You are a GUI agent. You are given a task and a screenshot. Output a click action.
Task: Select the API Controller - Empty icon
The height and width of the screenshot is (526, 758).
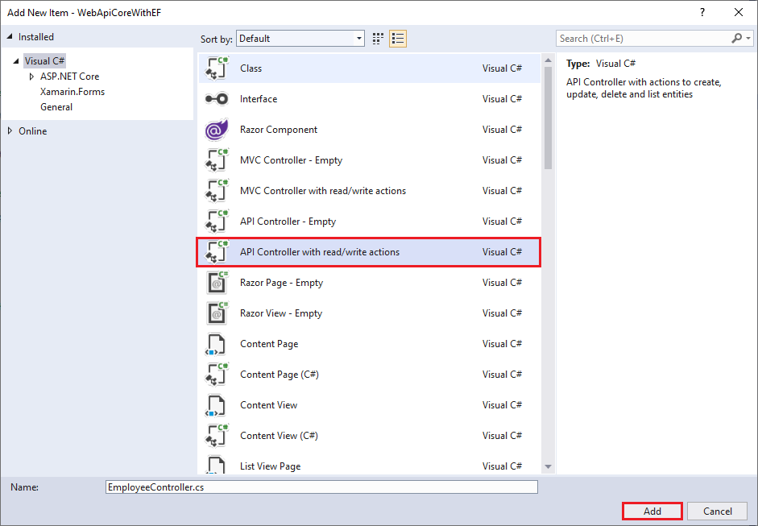(217, 222)
